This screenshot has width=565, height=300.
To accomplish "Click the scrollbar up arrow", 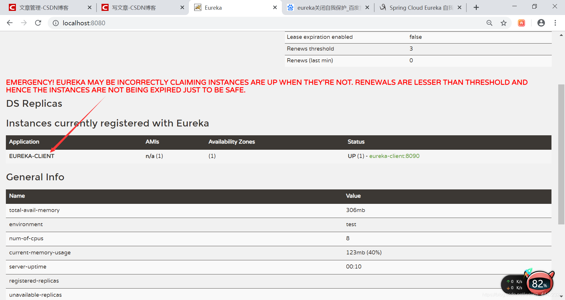I will pyautogui.click(x=561, y=35).
